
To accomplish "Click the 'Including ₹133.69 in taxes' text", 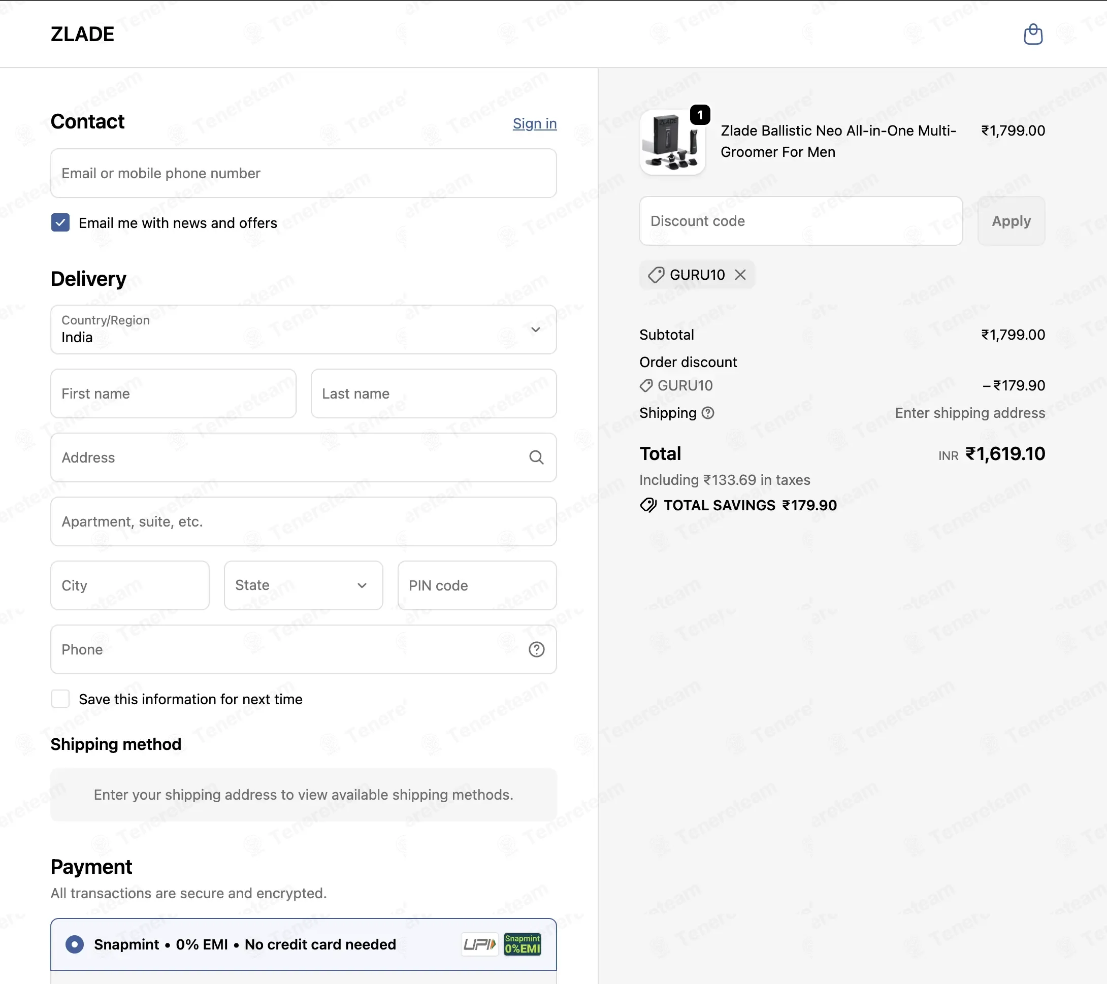I will (725, 480).
